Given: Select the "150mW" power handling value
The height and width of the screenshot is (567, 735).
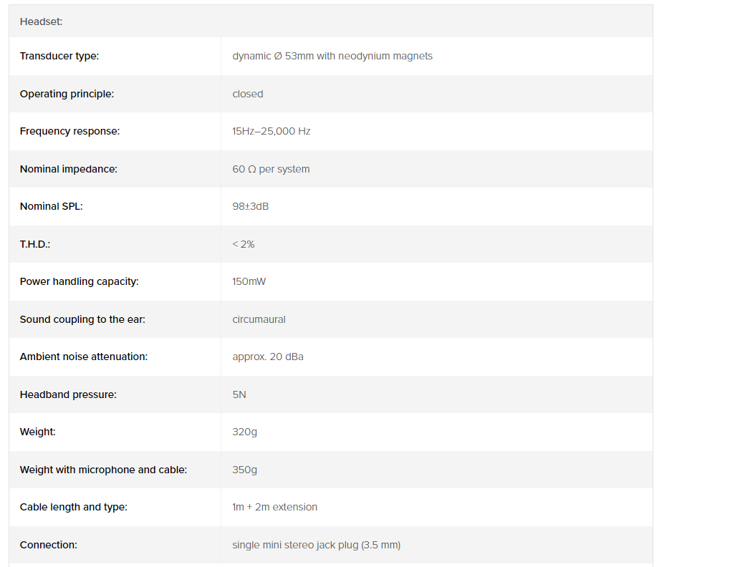Looking at the screenshot, I should [249, 281].
